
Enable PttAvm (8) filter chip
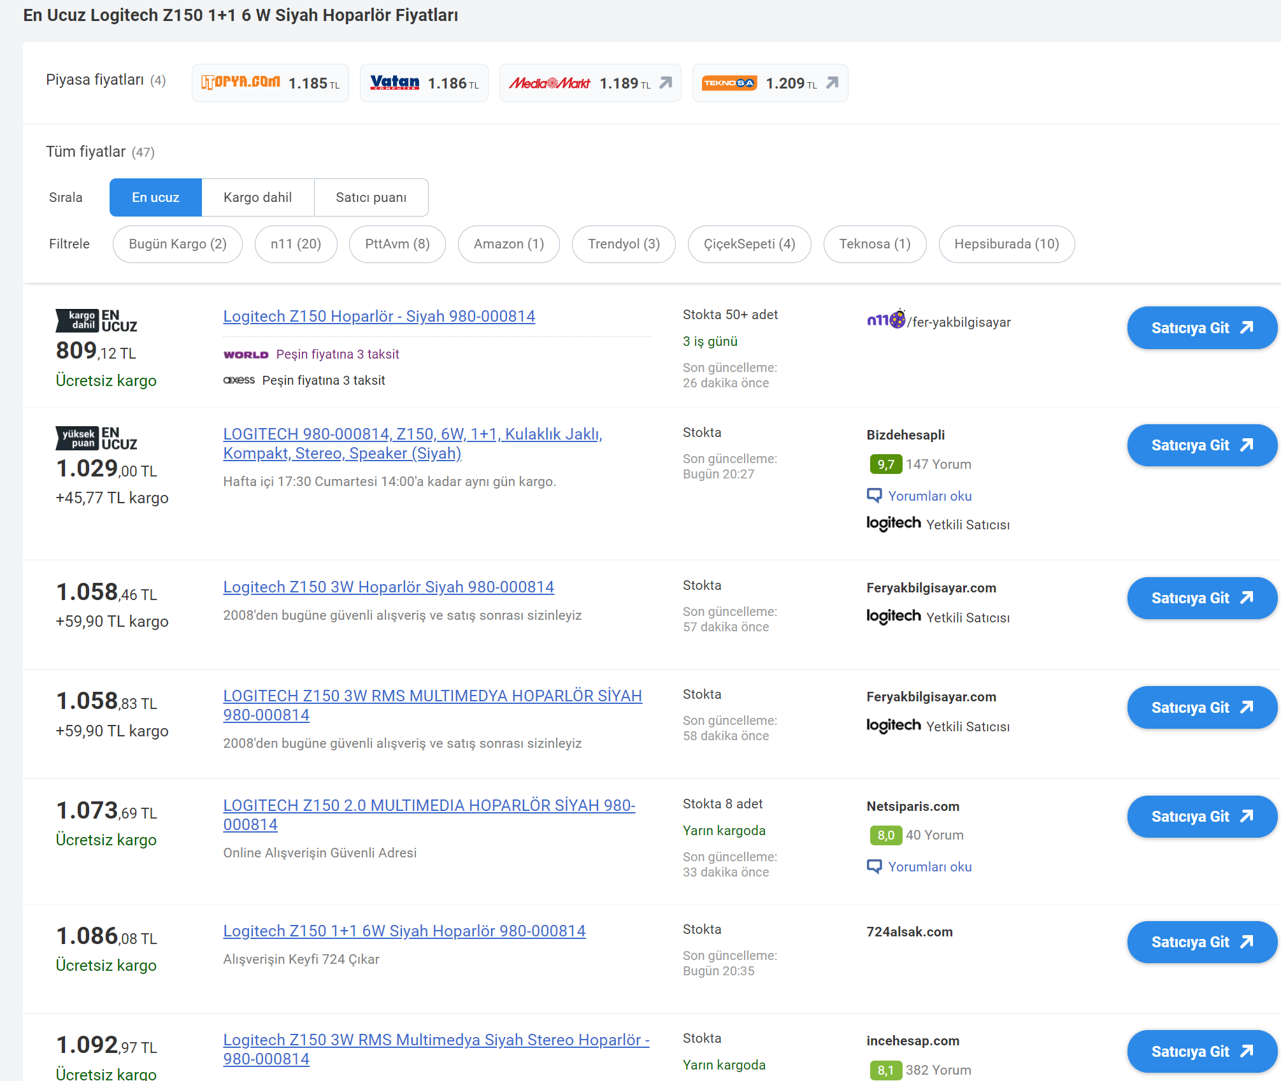coord(397,244)
